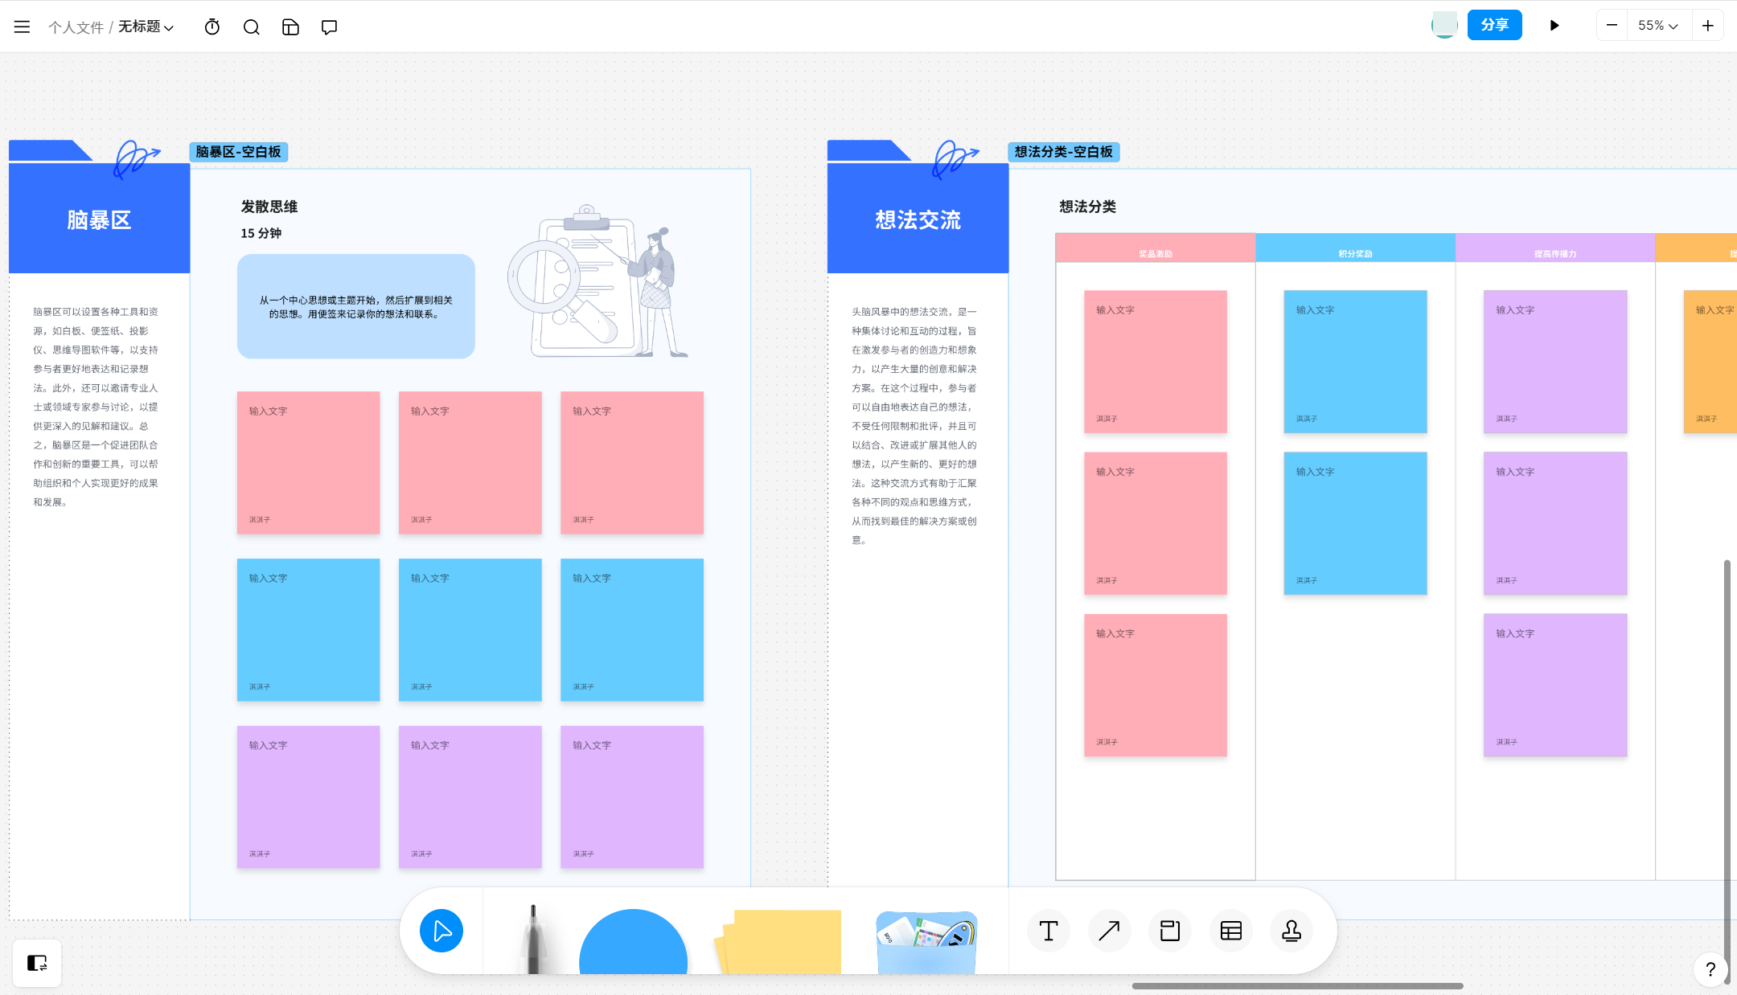This screenshot has height=995, width=1737.
Task: Select the 想法交流 blue title block
Action: click(918, 219)
